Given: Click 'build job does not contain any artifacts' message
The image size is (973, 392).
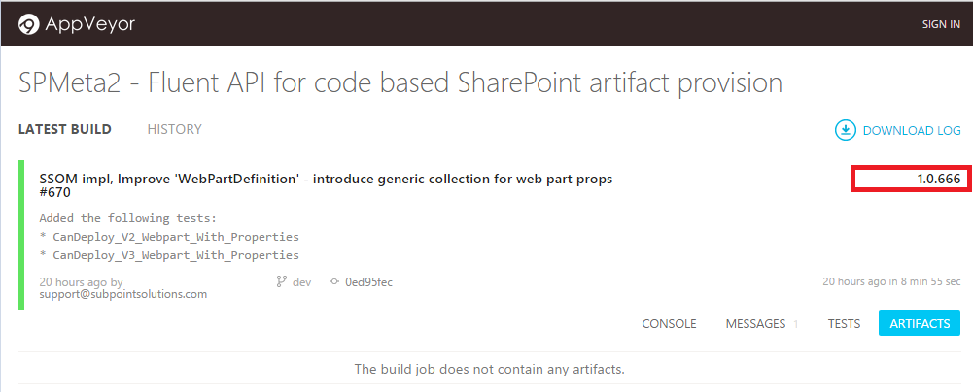Looking at the screenshot, I should 489,369.
